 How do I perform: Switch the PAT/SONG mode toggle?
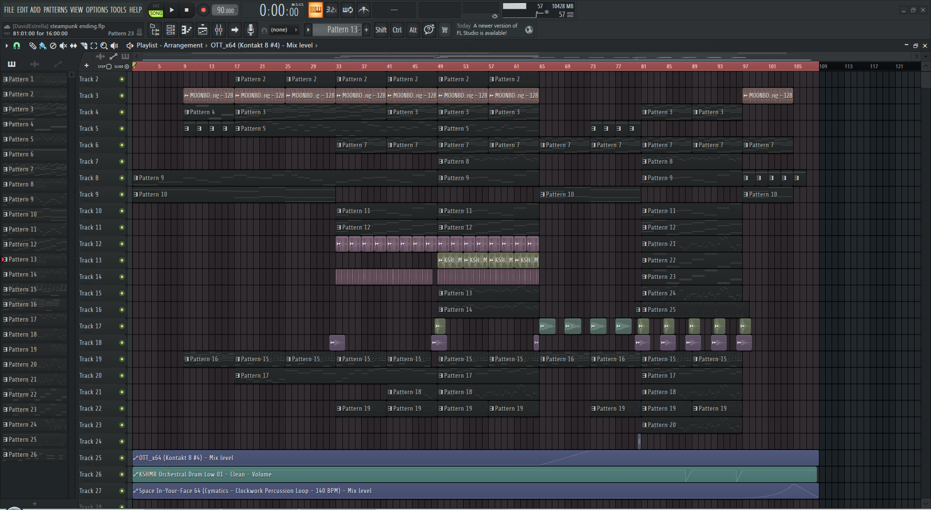pos(156,10)
